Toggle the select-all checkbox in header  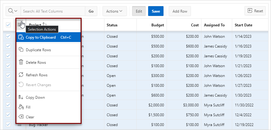coord(8,25)
